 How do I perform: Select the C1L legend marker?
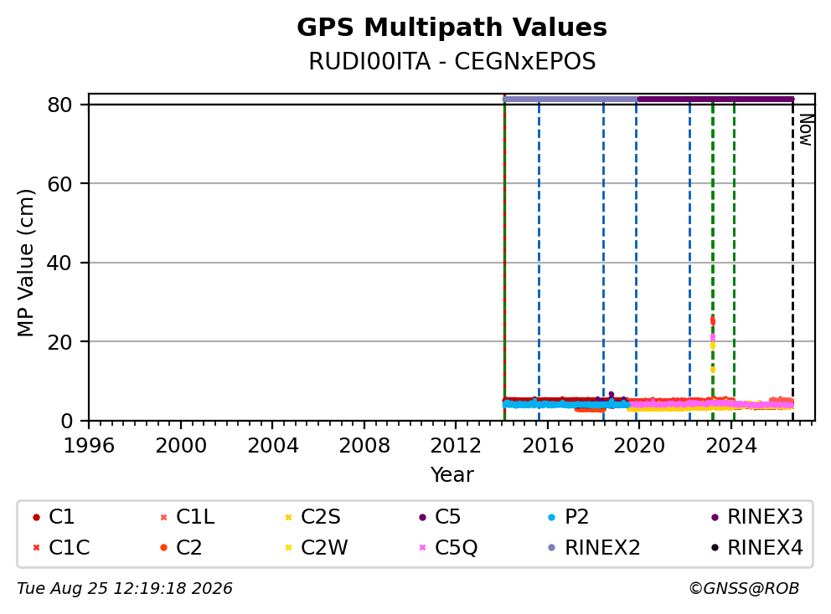tap(163, 517)
